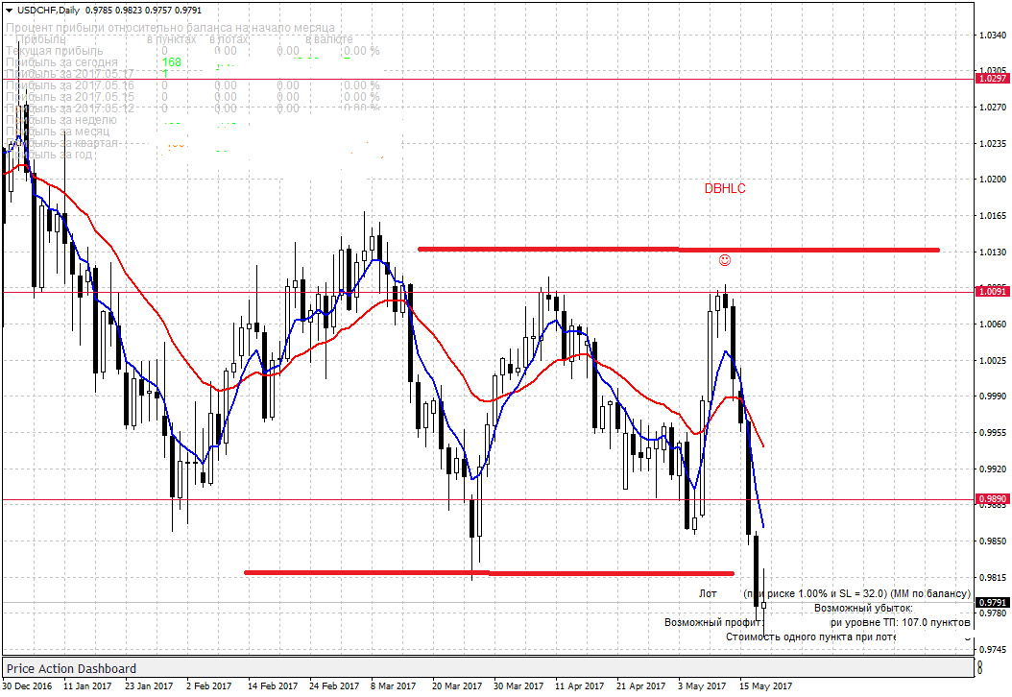This screenshot has height=697, width=1012.
Task: Click the 'Возможный профит:' text
Action: pyautogui.click(x=713, y=622)
